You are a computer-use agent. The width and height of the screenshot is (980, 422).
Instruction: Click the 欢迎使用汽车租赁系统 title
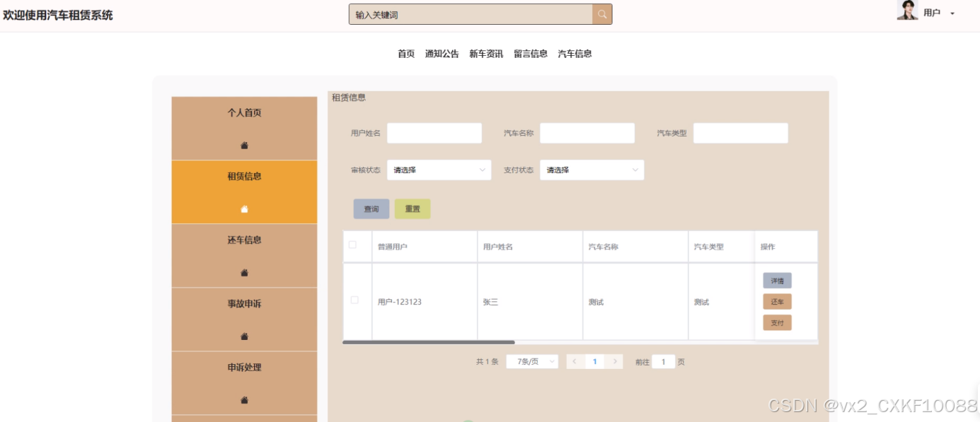(x=58, y=15)
